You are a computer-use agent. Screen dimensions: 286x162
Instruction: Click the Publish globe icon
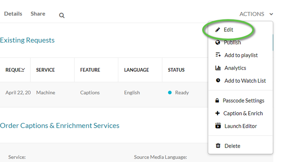[218, 42]
